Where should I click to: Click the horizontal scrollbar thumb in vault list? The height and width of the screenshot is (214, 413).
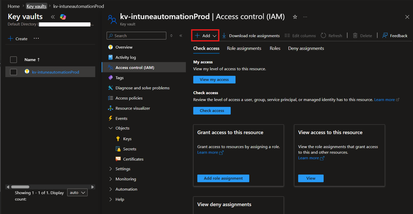(x=20, y=187)
